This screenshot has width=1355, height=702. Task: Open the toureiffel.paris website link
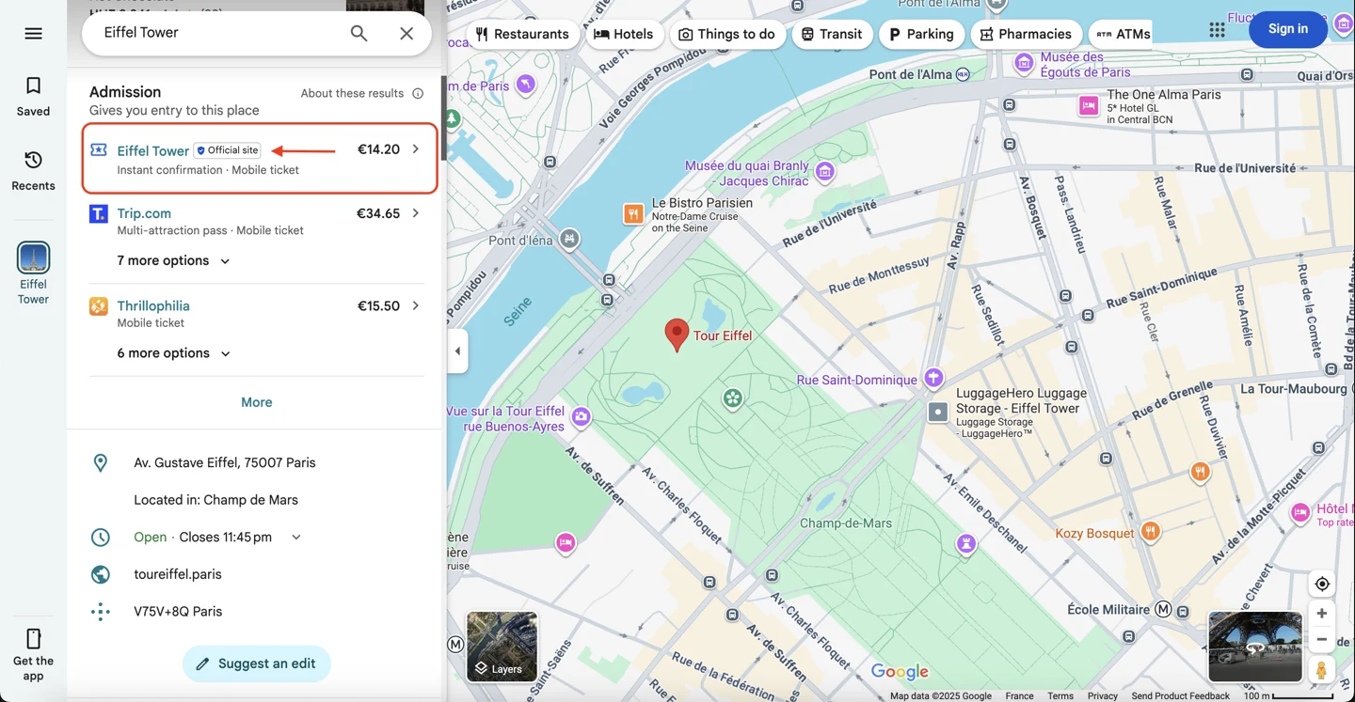[x=178, y=574]
